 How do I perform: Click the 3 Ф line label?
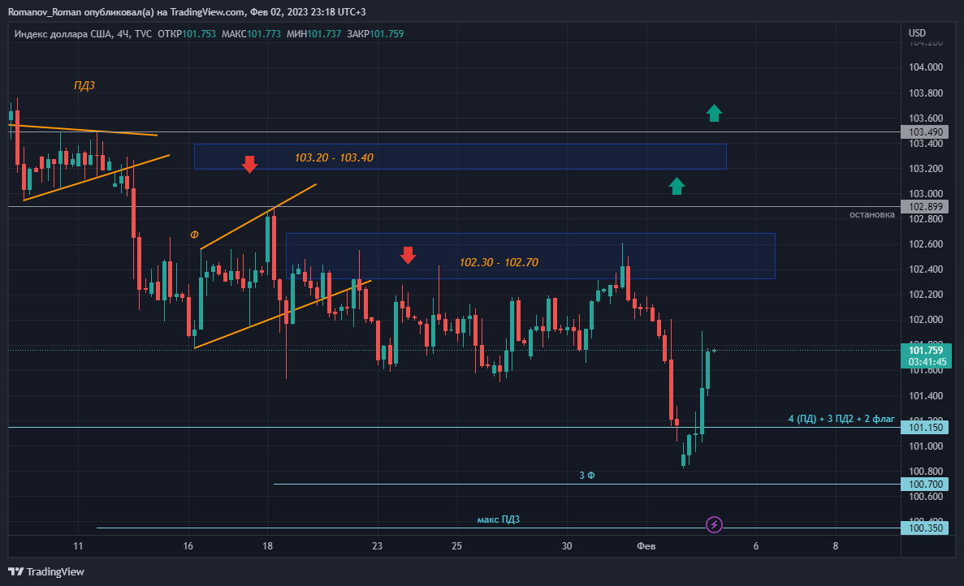coord(587,476)
